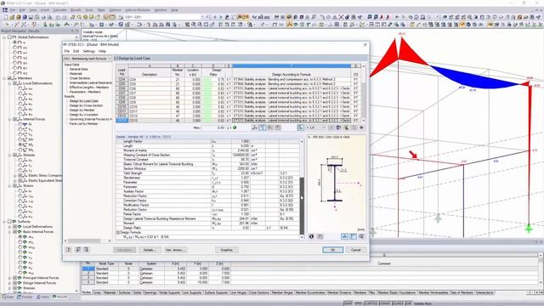Open the Add-on Modules menu
Image resolution: width=544 pixels, height=306 pixels.
138,10
